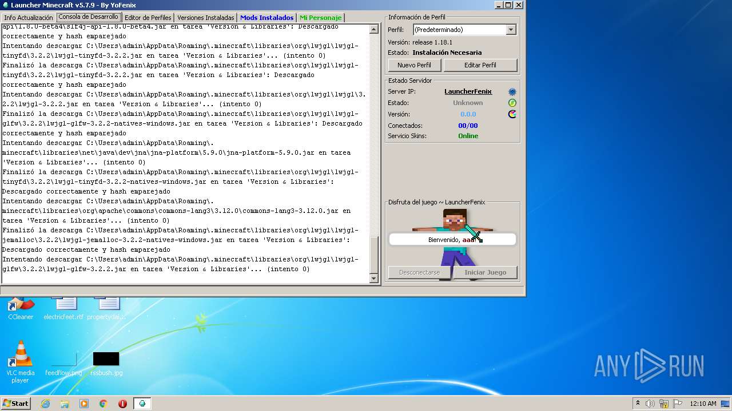The width and height of the screenshot is (732, 411).
Task: Click the launcher title bar icon
Action: (5, 5)
